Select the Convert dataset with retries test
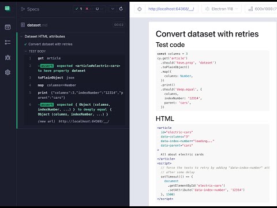This screenshot has width=277, height=208. tap(50, 44)
